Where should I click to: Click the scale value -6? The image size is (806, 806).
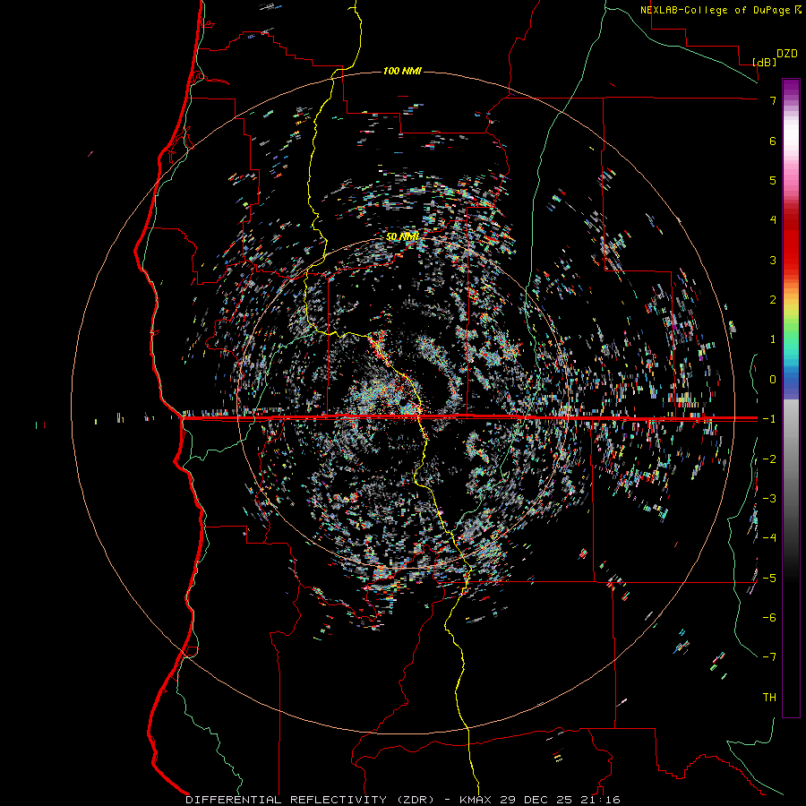(769, 618)
